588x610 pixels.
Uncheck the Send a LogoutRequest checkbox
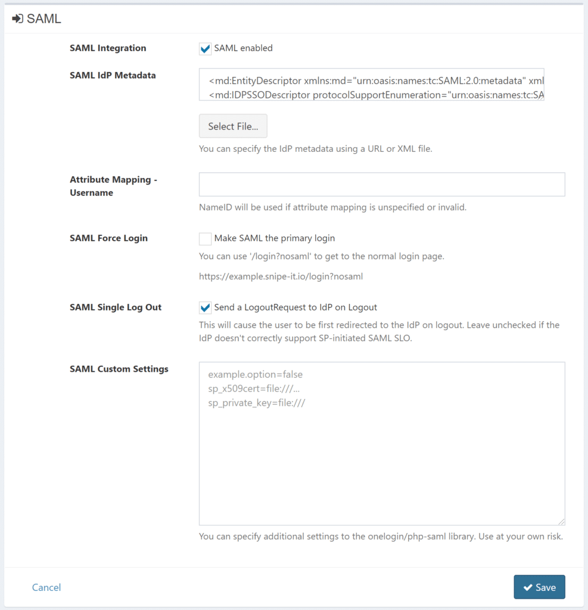[x=206, y=308]
